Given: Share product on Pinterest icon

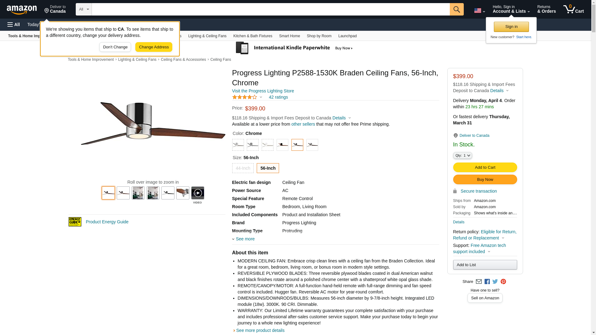Looking at the screenshot, I should click(x=503, y=282).
